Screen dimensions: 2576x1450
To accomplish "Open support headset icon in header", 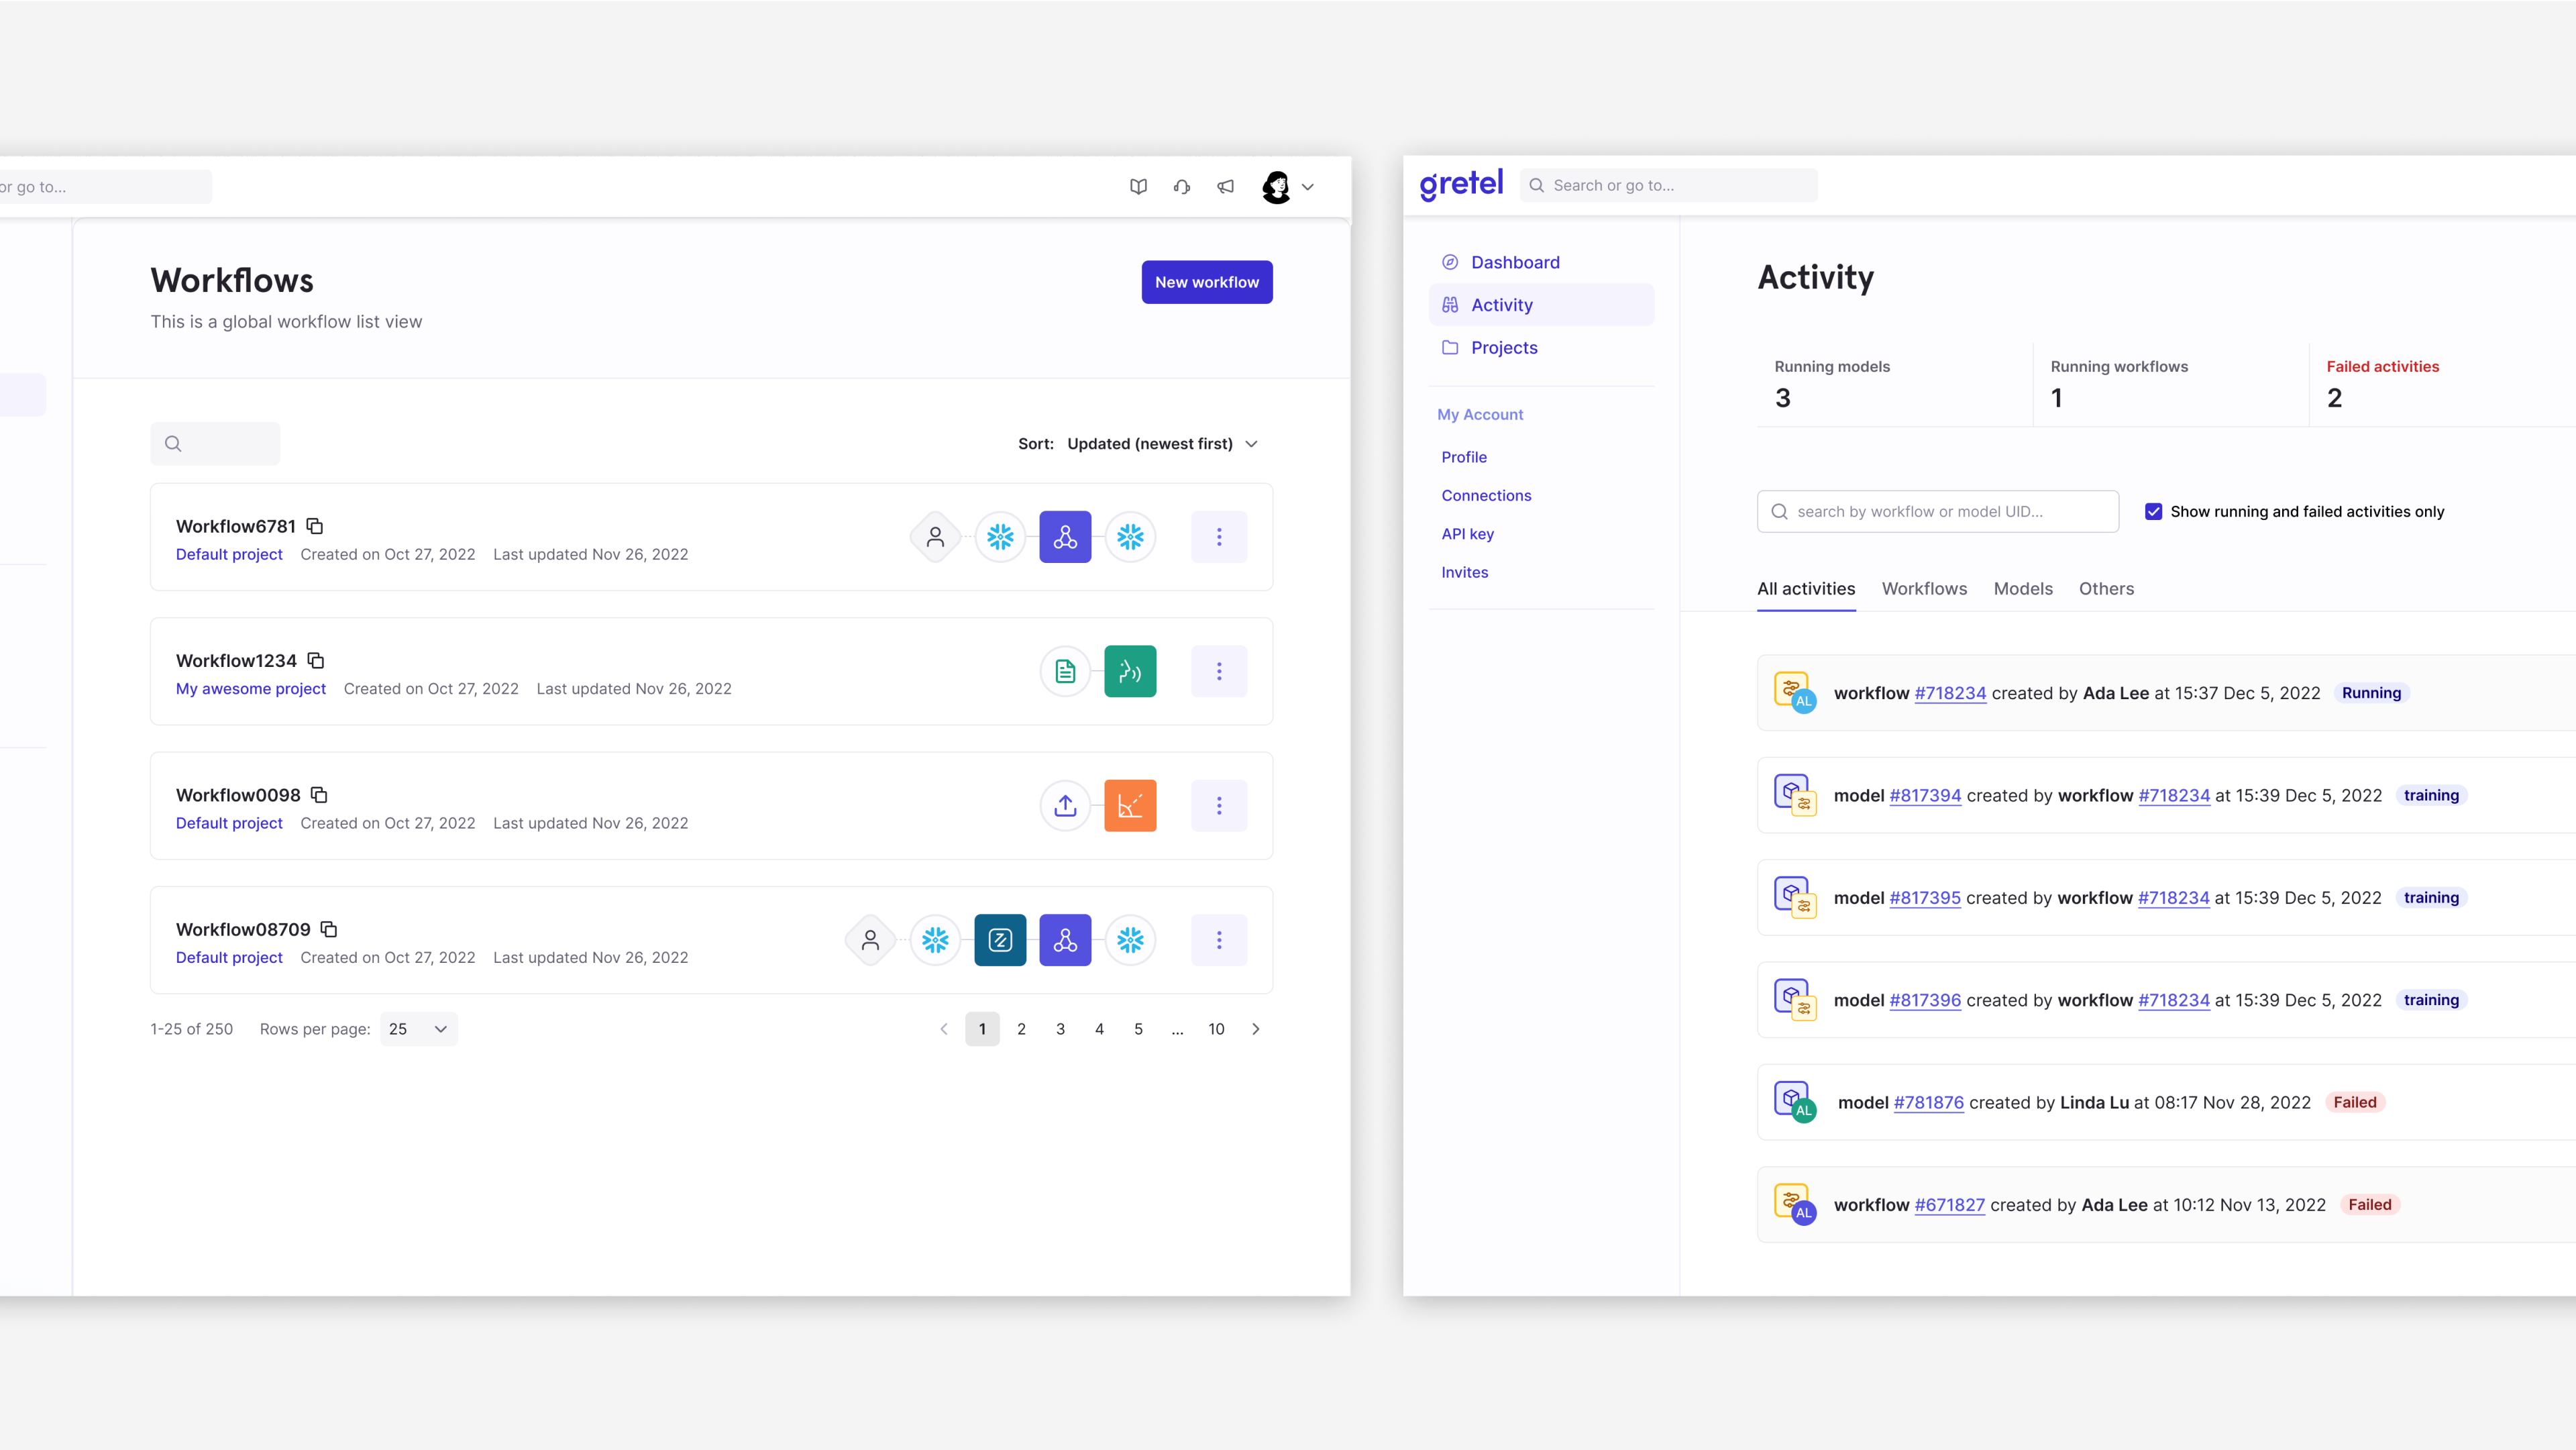I will pyautogui.click(x=1182, y=187).
